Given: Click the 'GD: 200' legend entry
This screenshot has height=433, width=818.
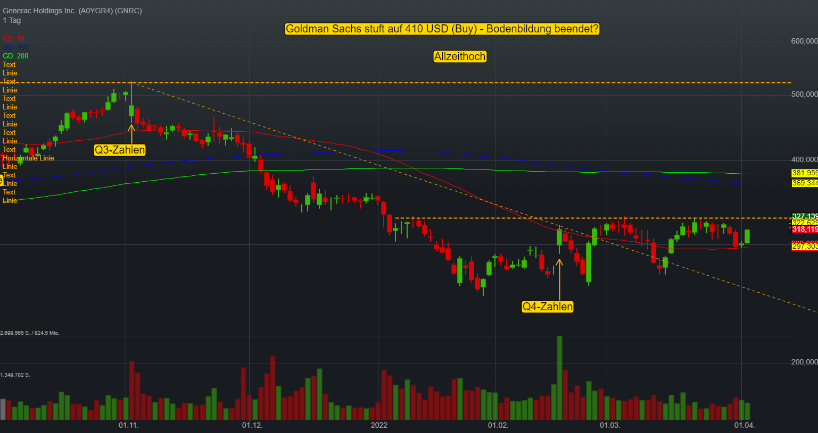Looking at the screenshot, I should (x=15, y=56).
